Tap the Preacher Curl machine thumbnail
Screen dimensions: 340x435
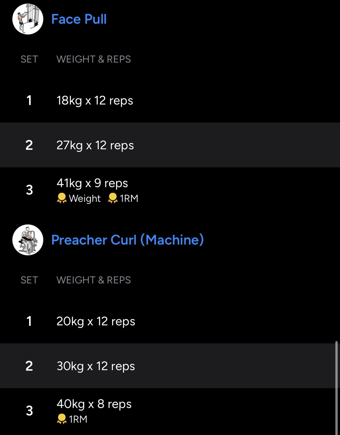[x=28, y=240]
